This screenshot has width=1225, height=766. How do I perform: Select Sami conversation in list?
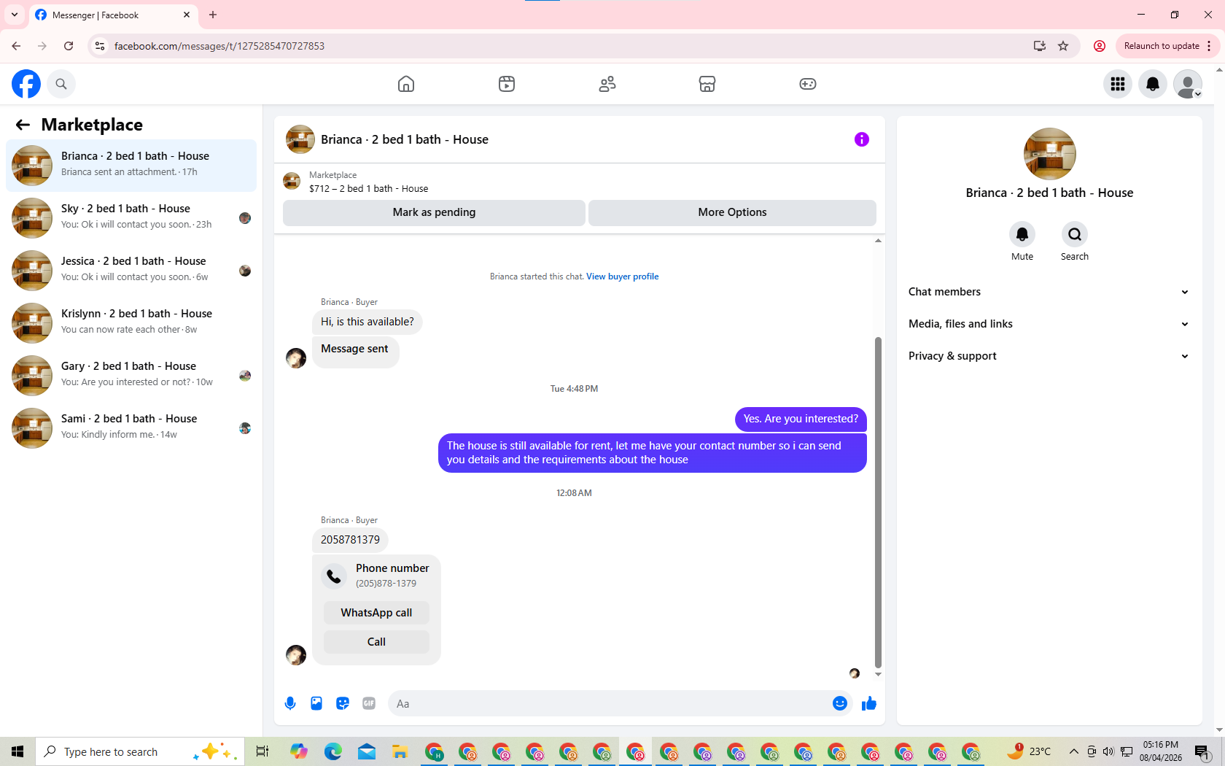point(131,428)
